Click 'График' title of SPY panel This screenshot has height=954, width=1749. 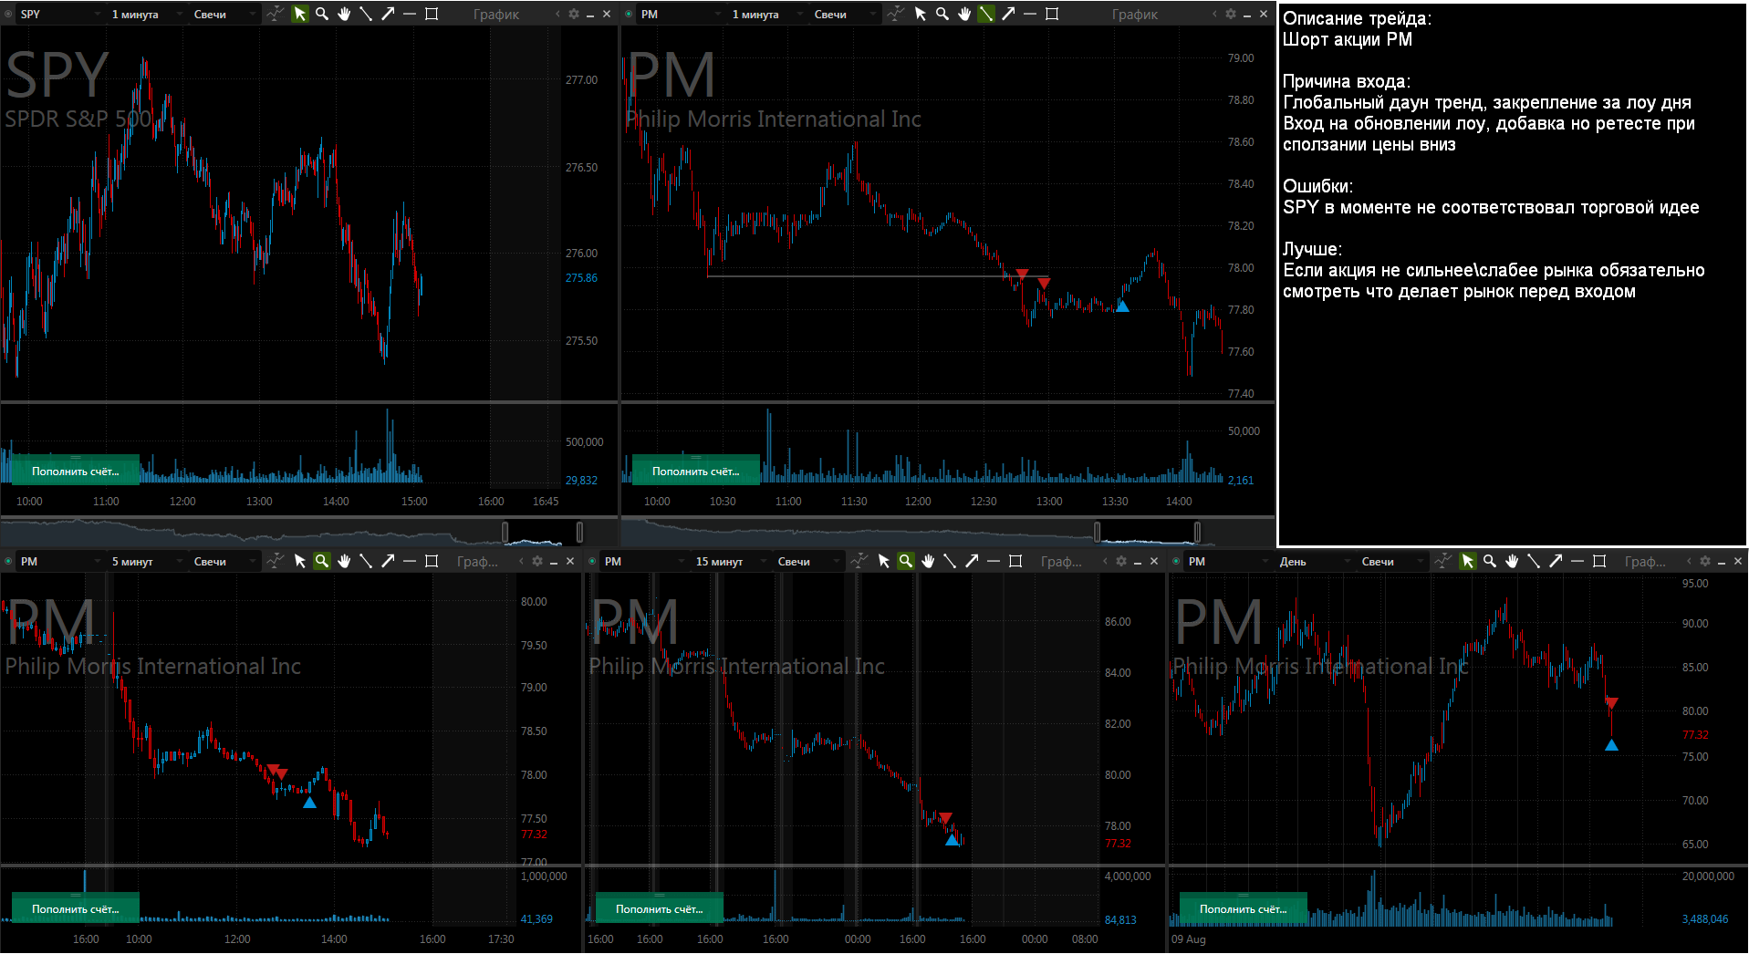point(496,14)
